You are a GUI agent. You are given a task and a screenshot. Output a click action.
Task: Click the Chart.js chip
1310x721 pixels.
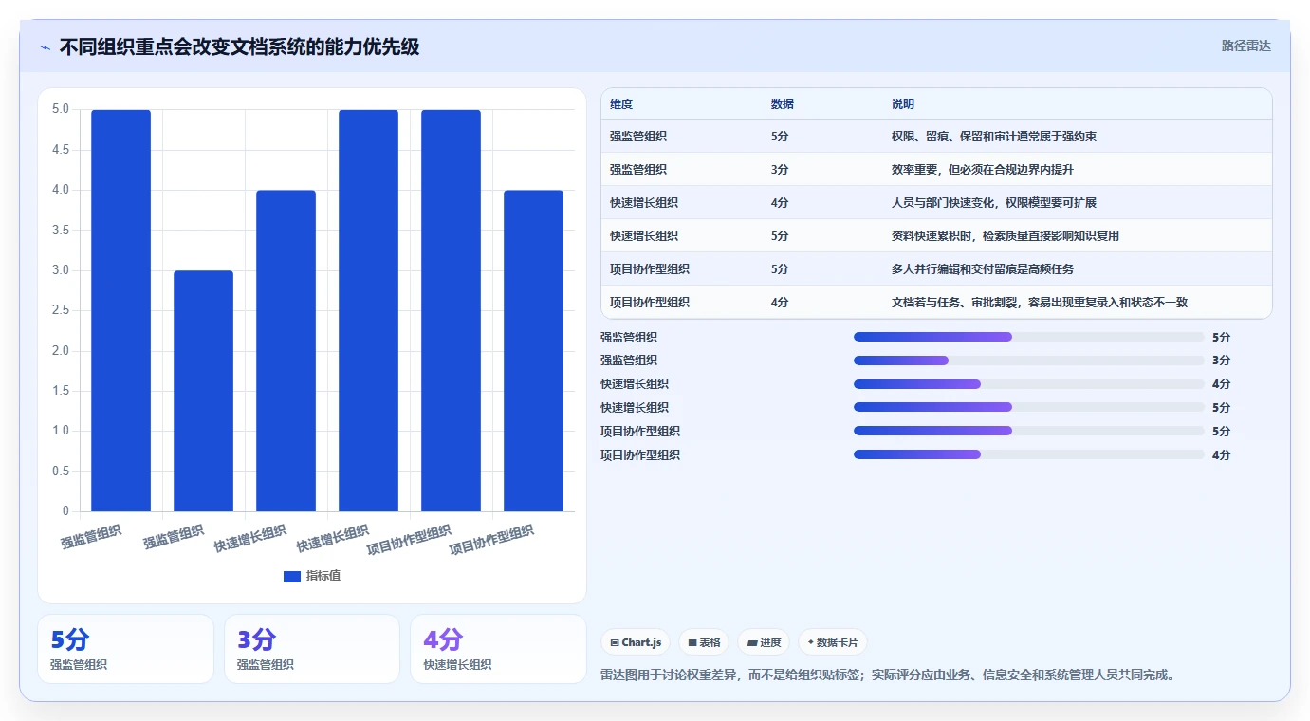(636, 642)
